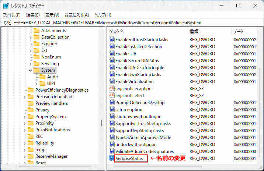Click the NonEnum folder icon
Screen dimensions: 264x171
click(37, 57)
